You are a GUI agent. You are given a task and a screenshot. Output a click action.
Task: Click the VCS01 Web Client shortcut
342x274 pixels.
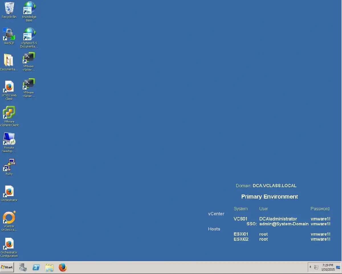9,87
